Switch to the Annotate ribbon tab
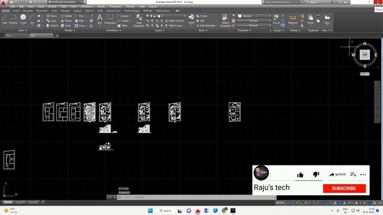 pyautogui.click(x=28, y=11)
